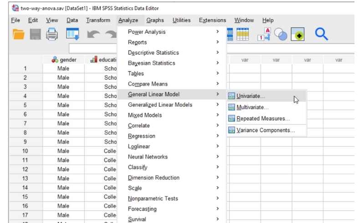Click the Variance Components submenu icon
Screen dimensions: 364x223
click(x=231, y=130)
